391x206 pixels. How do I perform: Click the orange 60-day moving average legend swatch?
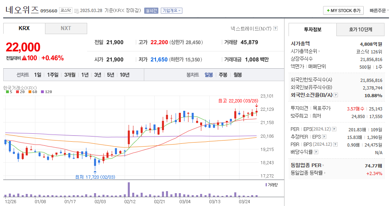(30, 92)
